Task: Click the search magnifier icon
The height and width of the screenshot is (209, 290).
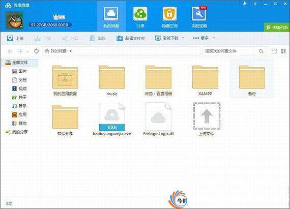Action: tap(261, 51)
